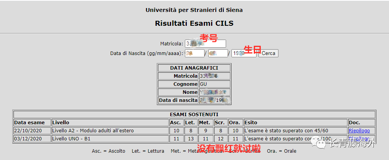This screenshot has height=160, width=389.
Task: Click Let. score 13 in B1 row
Action: (191, 139)
